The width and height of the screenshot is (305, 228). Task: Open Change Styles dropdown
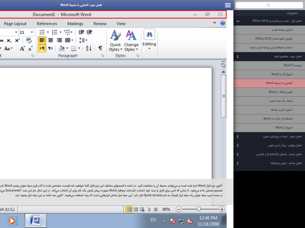click(132, 41)
